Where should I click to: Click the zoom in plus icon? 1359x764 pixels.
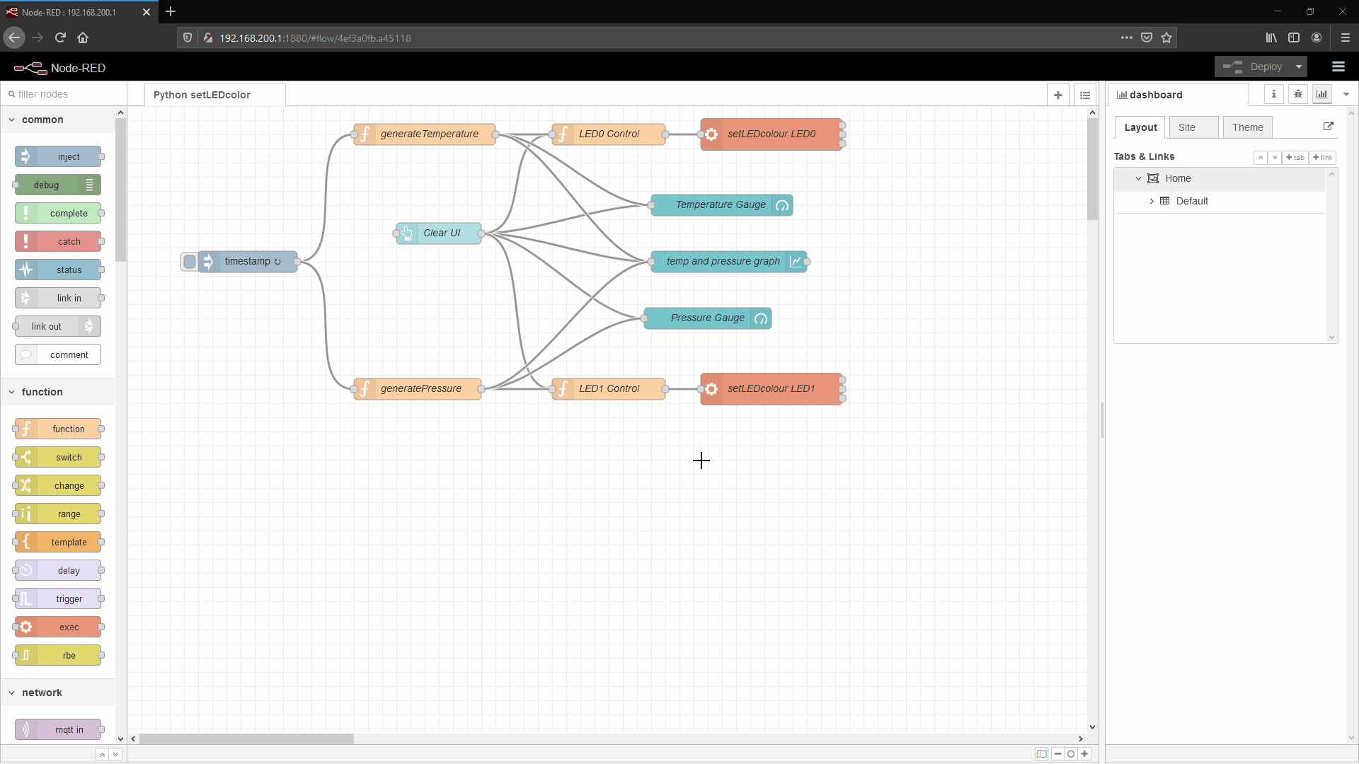coord(1084,754)
